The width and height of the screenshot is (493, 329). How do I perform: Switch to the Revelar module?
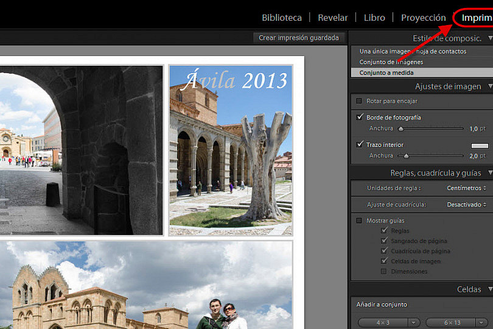click(333, 18)
